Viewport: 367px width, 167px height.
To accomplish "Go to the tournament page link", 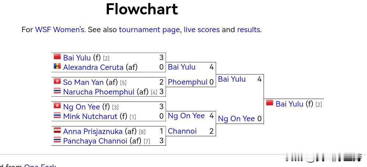I will pyautogui.click(x=149, y=30).
